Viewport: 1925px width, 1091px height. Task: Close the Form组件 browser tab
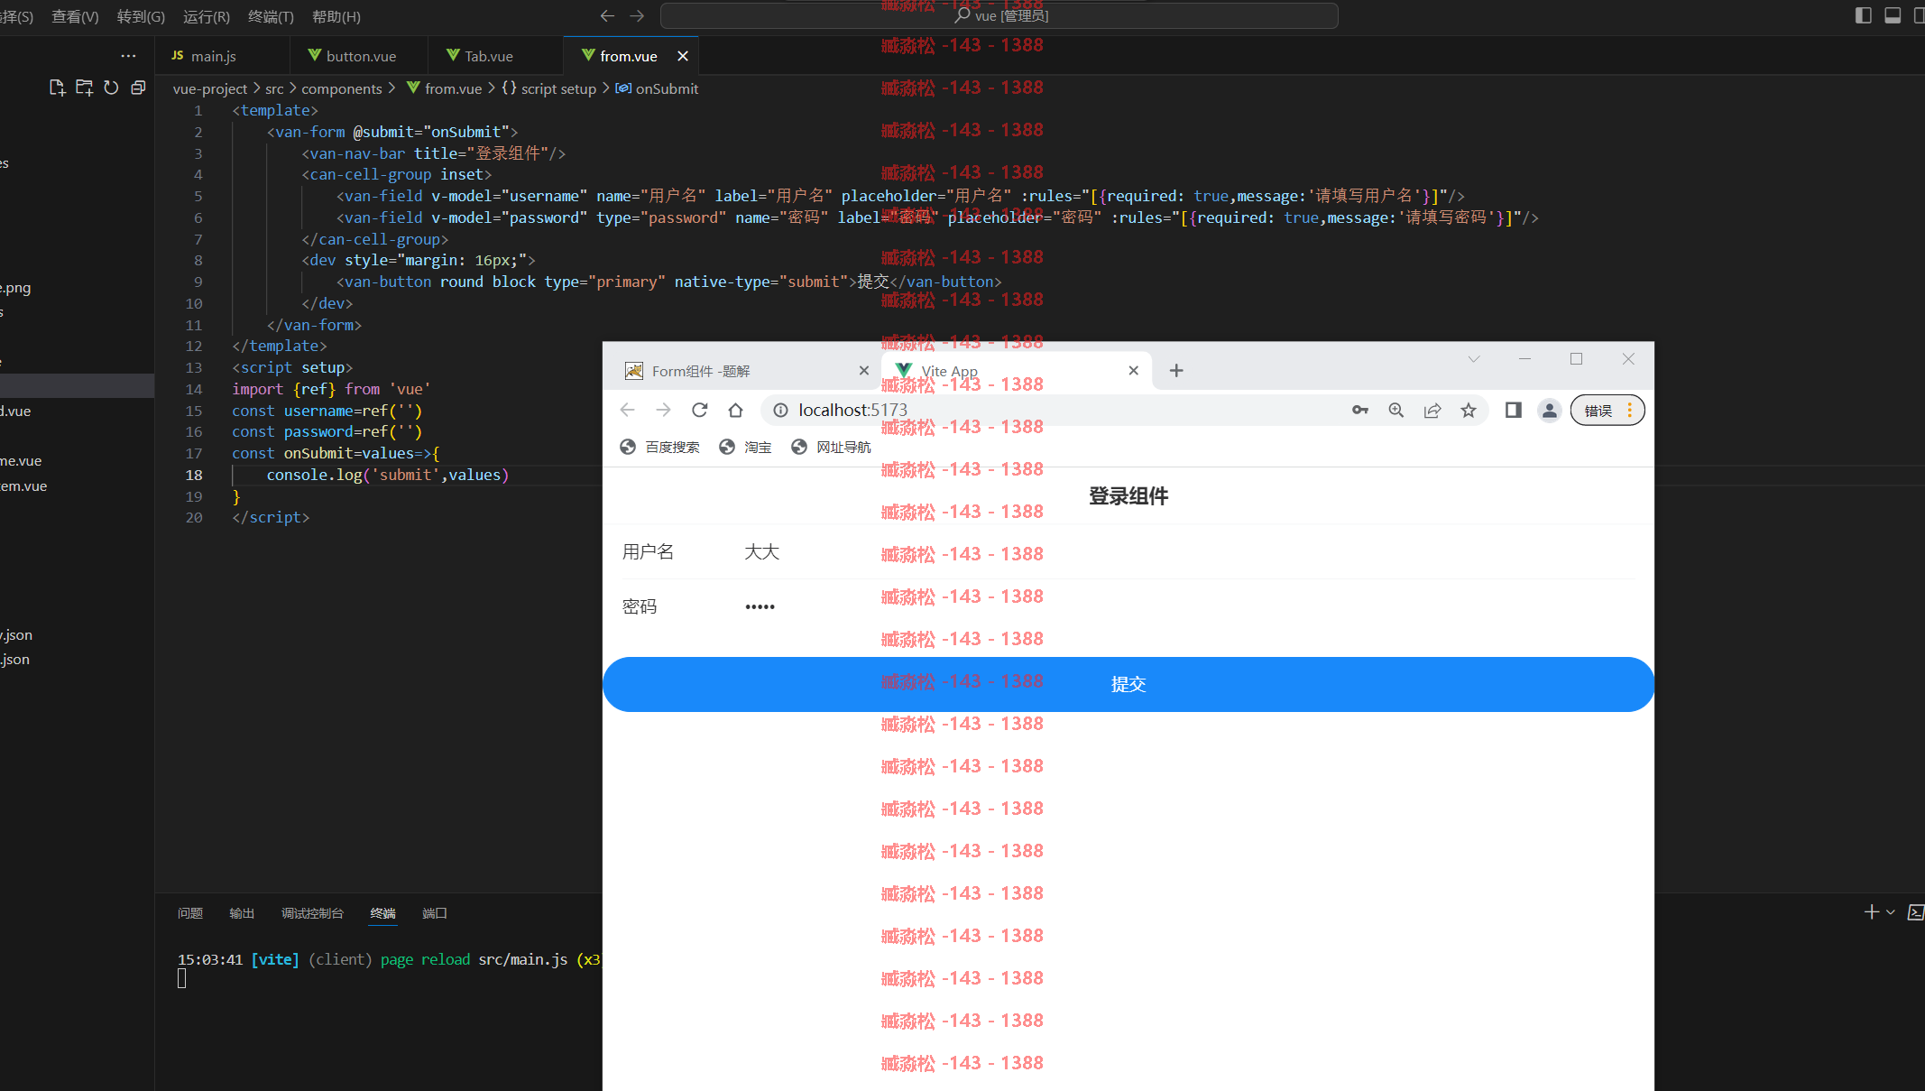point(863,371)
